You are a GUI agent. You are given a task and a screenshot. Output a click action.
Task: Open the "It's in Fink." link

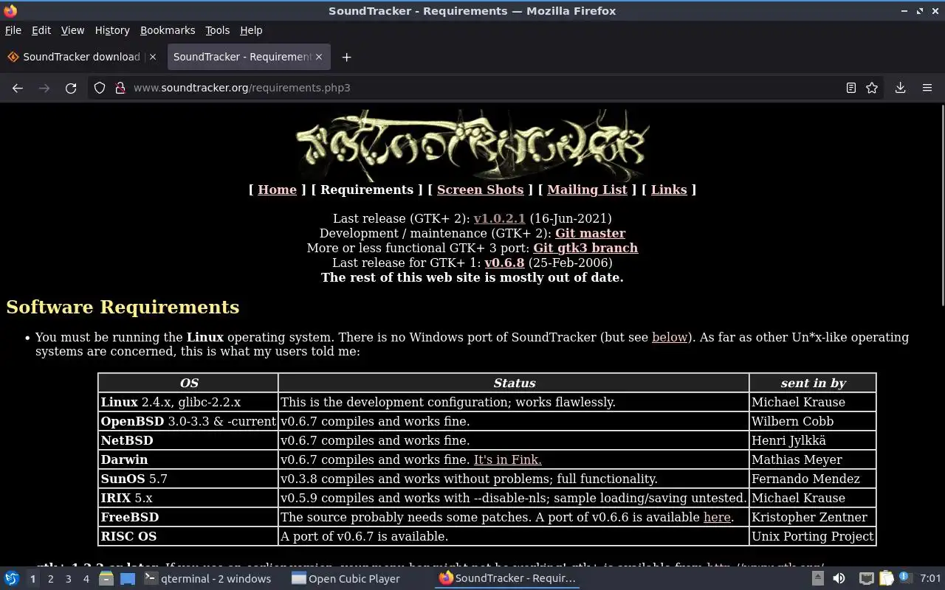pos(507,459)
